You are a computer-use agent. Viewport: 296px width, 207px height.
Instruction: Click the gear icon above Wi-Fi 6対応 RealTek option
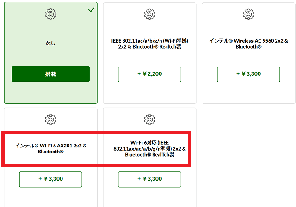click(149, 119)
